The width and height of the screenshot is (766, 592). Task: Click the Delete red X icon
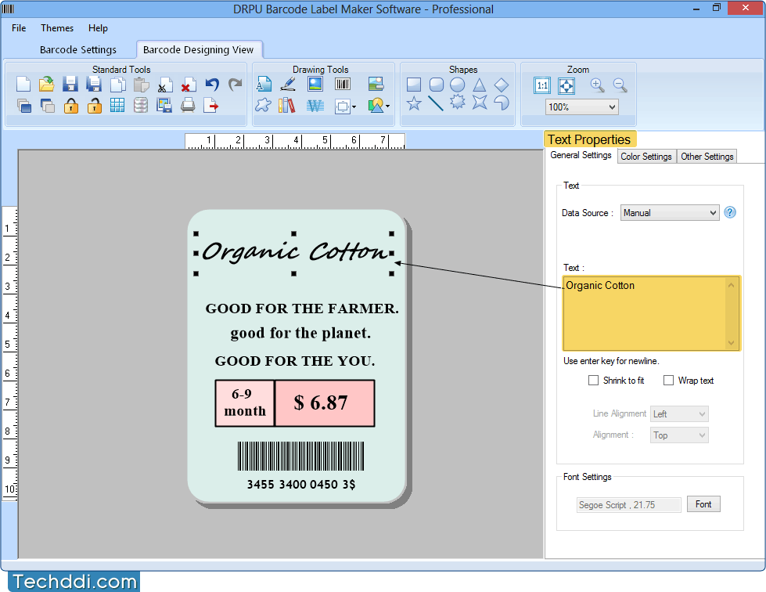(x=188, y=85)
